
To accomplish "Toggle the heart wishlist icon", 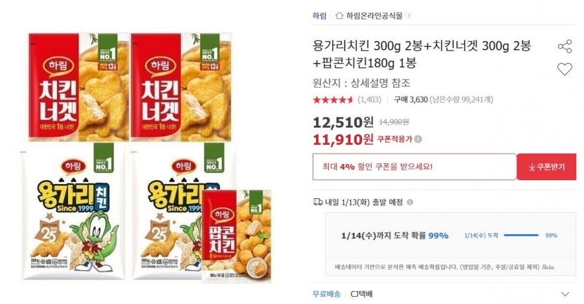I will coord(565,69).
